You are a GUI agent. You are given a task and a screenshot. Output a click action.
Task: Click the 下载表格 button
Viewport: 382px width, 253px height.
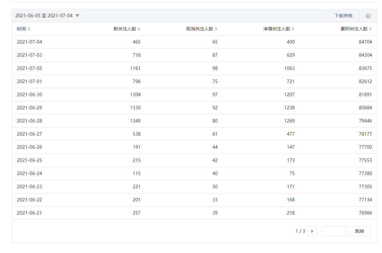tap(343, 16)
